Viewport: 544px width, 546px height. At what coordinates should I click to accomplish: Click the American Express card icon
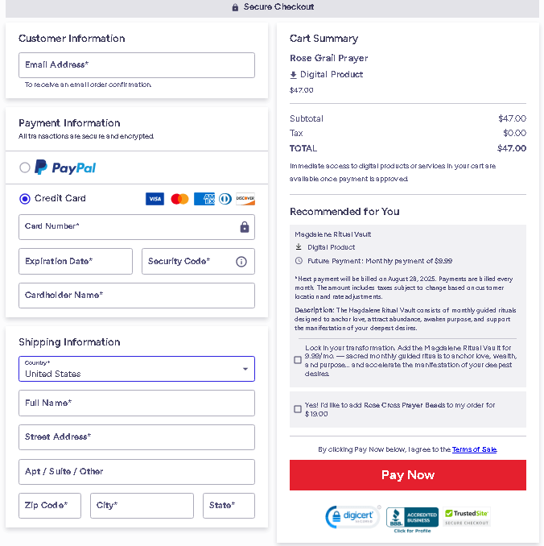(204, 199)
